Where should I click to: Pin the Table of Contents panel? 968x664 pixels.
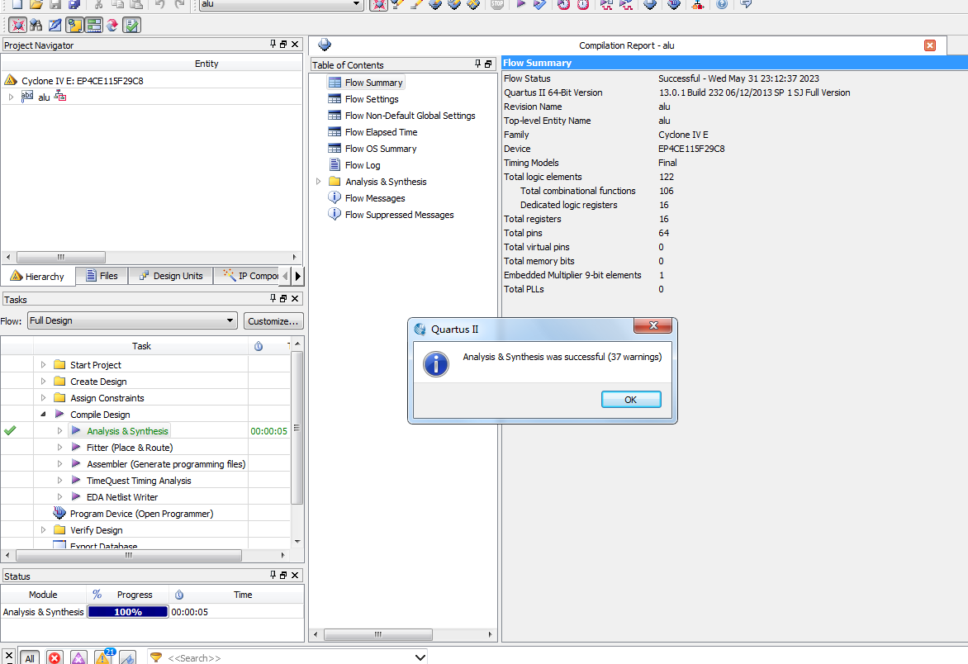pos(478,64)
